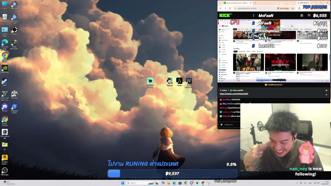
Task: Open the site info icon beside the URL
Action: [x=235, y=8]
